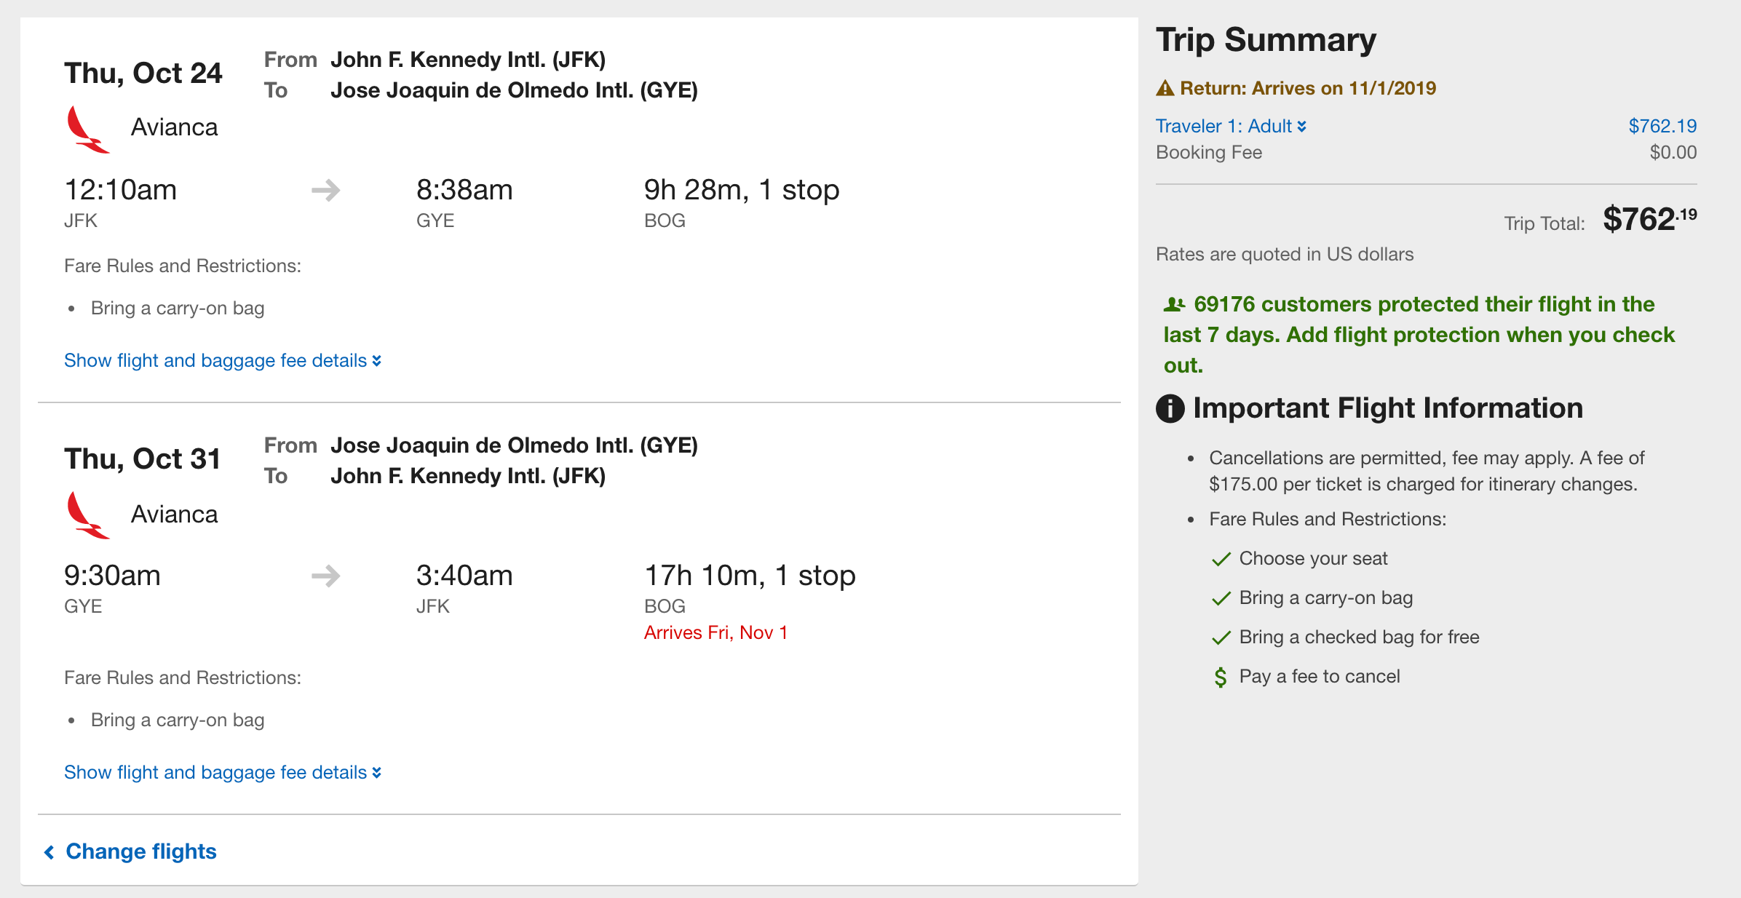
Task: Click the warning triangle beside Return arrival notice
Action: [x=1165, y=88]
